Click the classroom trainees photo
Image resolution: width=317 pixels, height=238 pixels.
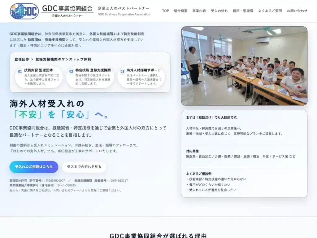coord(244,66)
